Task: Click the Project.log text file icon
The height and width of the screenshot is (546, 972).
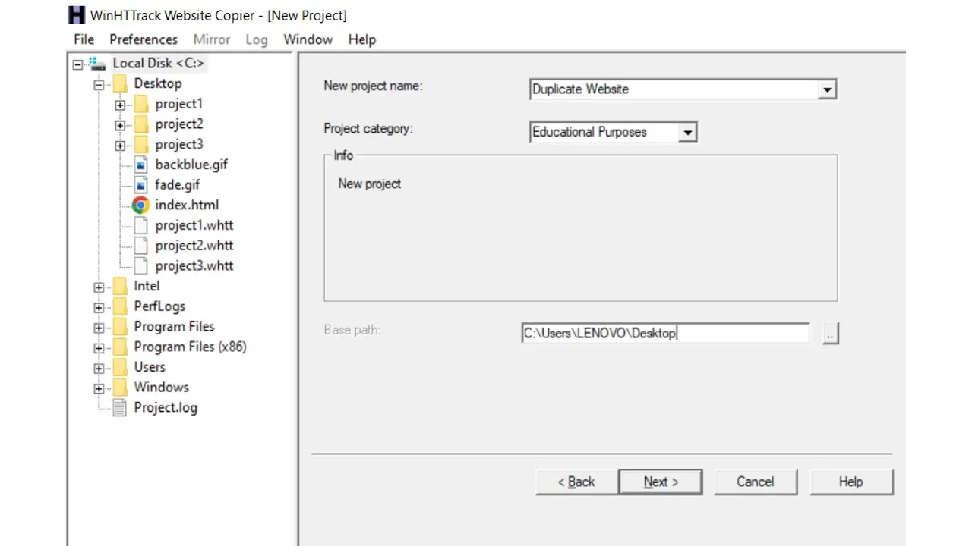Action: 120,408
